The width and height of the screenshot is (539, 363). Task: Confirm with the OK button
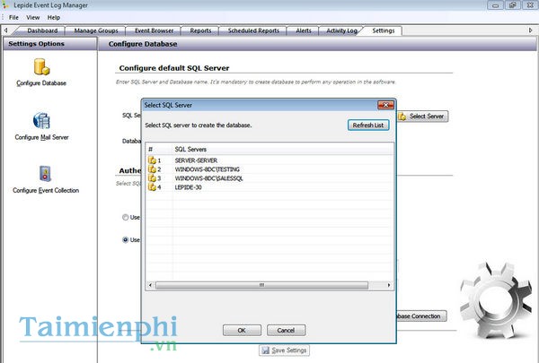[242, 331]
